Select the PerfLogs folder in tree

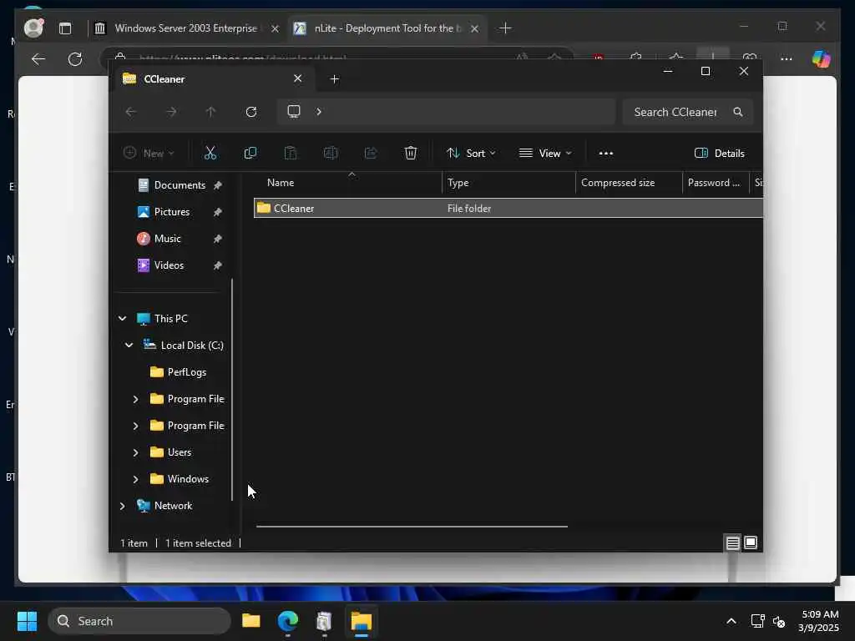[186, 372]
